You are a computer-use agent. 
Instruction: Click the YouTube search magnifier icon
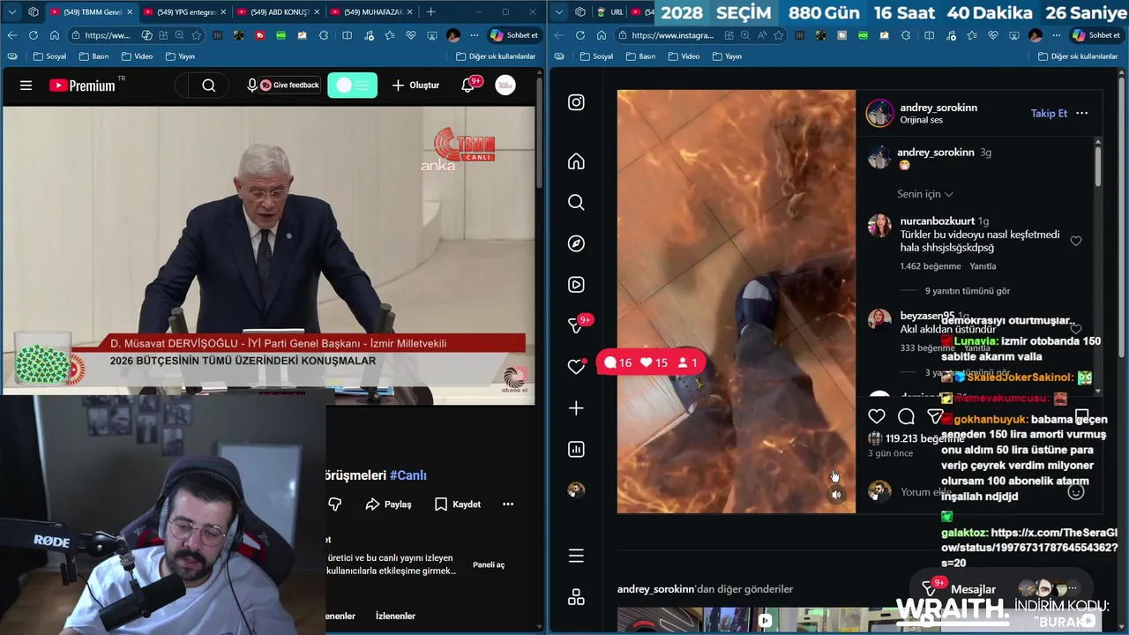point(208,86)
